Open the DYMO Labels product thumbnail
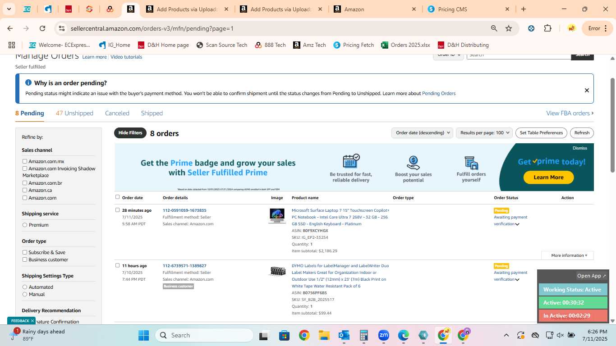Viewport: 616px width, 346px height. click(x=277, y=271)
